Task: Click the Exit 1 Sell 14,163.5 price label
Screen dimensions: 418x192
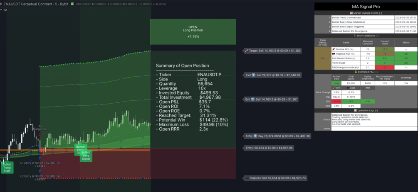Action: pos(271,100)
